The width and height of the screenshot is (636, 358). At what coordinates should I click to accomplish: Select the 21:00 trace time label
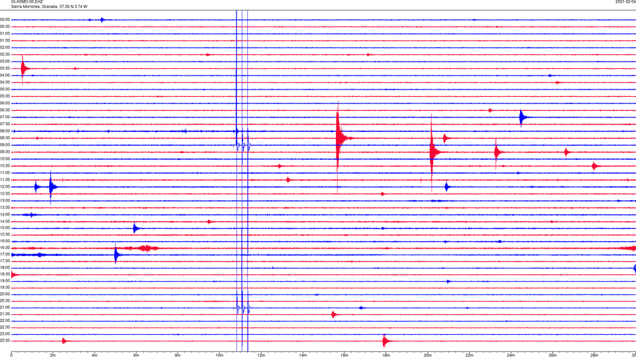(x=5, y=307)
